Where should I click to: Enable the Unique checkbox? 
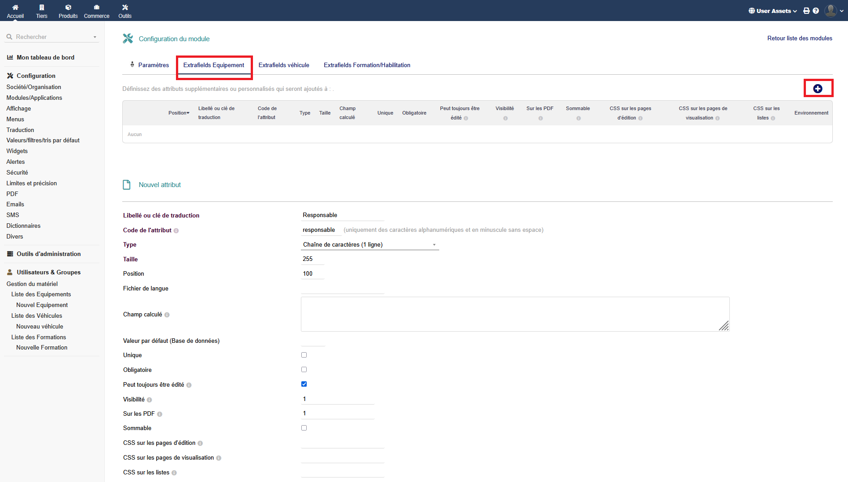click(x=304, y=355)
